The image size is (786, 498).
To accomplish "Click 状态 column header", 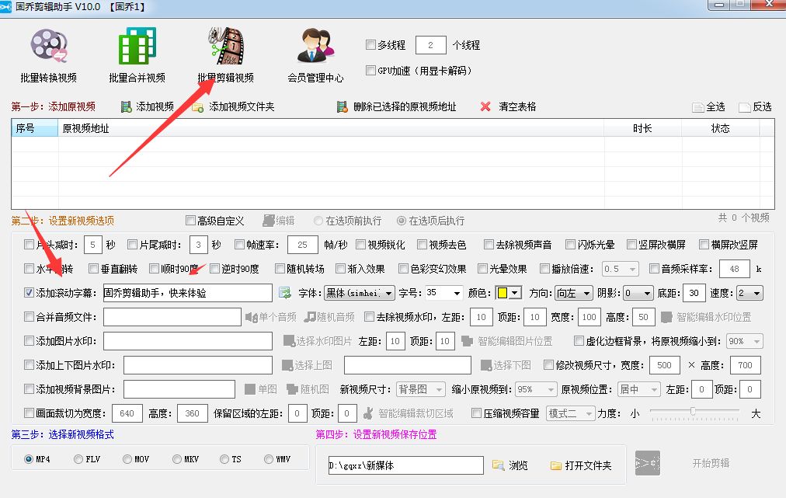I will coord(720,128).
